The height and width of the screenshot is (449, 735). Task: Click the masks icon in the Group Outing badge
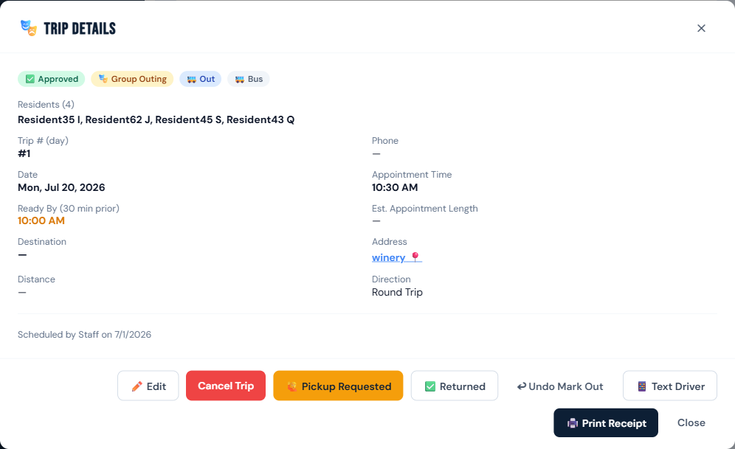pyautogui.click(x=103, y=79)
